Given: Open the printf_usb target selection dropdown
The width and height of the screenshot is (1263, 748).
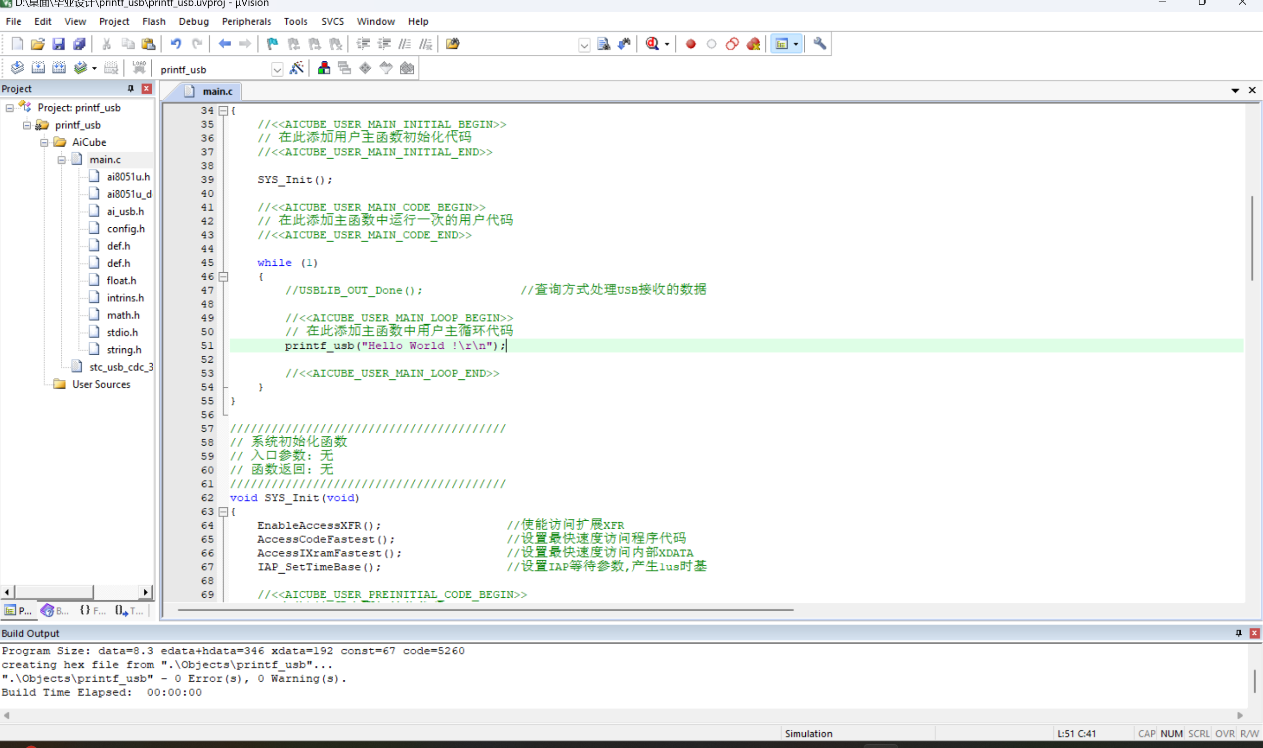Looking at the screenshot, I should click(277, 69).
